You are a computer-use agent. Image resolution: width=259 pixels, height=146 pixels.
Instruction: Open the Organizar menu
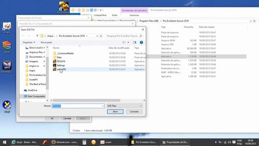29,42
